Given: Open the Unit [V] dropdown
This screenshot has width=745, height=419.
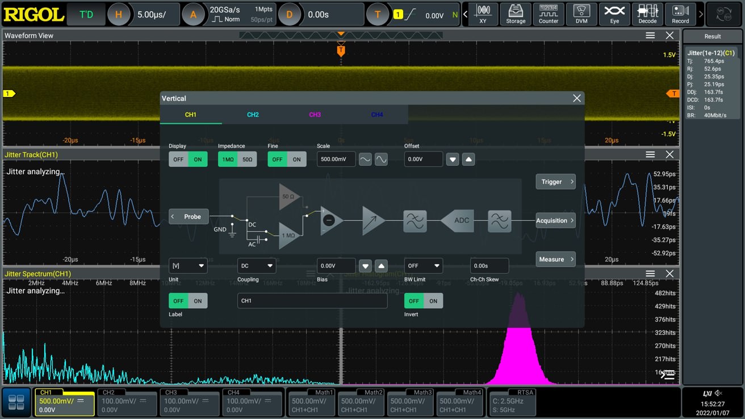Looking at the screenshot, I should tap(188, 266).
